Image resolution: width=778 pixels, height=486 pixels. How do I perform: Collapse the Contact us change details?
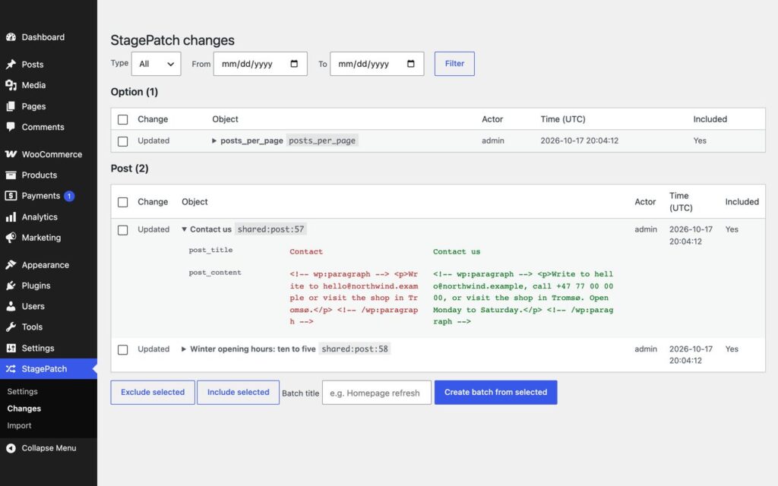point(184,229)
